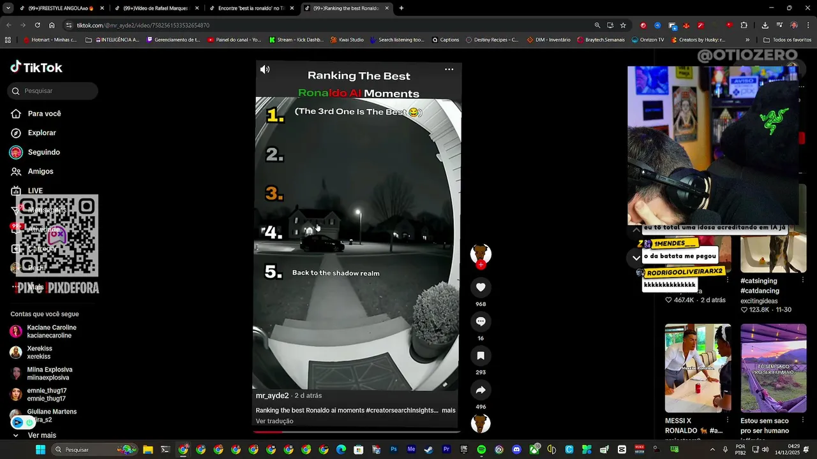
Task: Open Spotify from the taskbar
Action: (481, 449)
